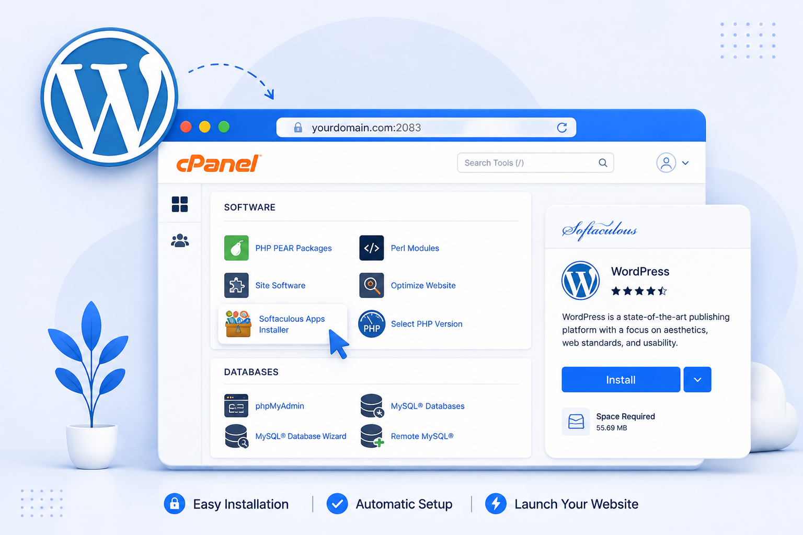803x535 pixels.
Task: Focus the Search Tools input field
Action: pyautogui.click(x=535, y=162)
